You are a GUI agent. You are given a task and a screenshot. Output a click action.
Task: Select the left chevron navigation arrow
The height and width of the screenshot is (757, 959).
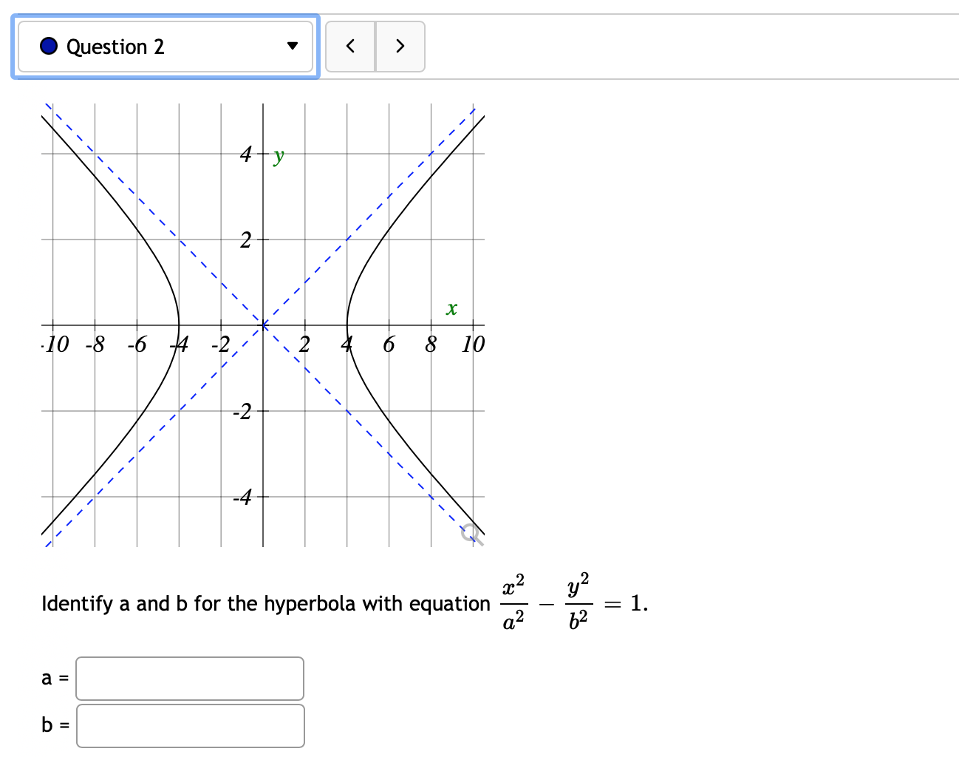350,46
